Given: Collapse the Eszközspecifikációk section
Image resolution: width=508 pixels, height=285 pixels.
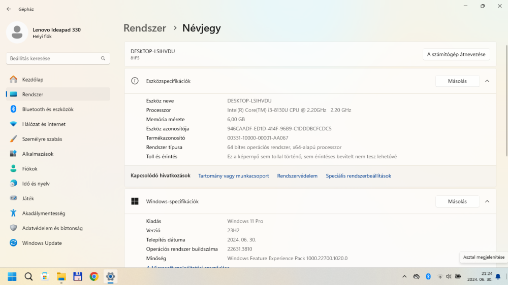Looking at the screenshot, I should 487,81.
